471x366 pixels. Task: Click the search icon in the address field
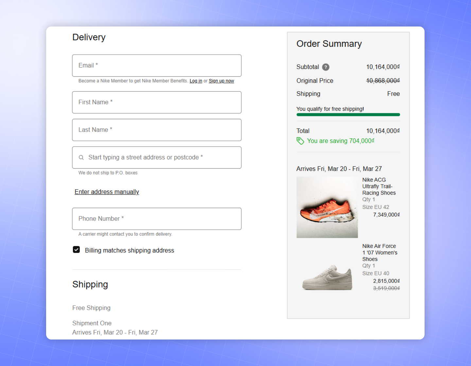pyautogui.click(x=81, y=157)
